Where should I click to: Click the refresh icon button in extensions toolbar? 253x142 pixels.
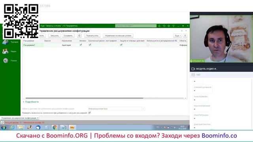click(79, 35)
